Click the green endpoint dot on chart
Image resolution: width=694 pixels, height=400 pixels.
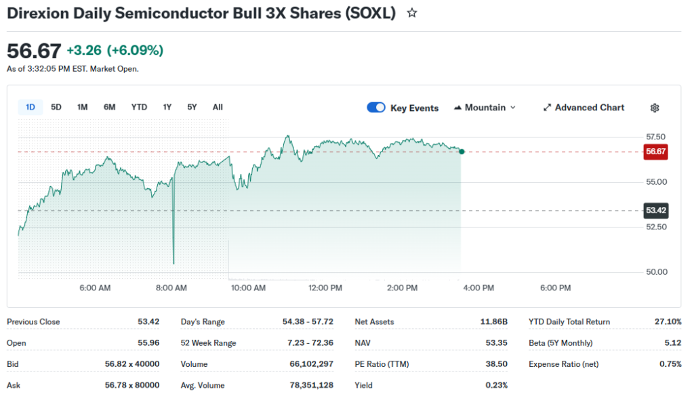coord(462,152)
